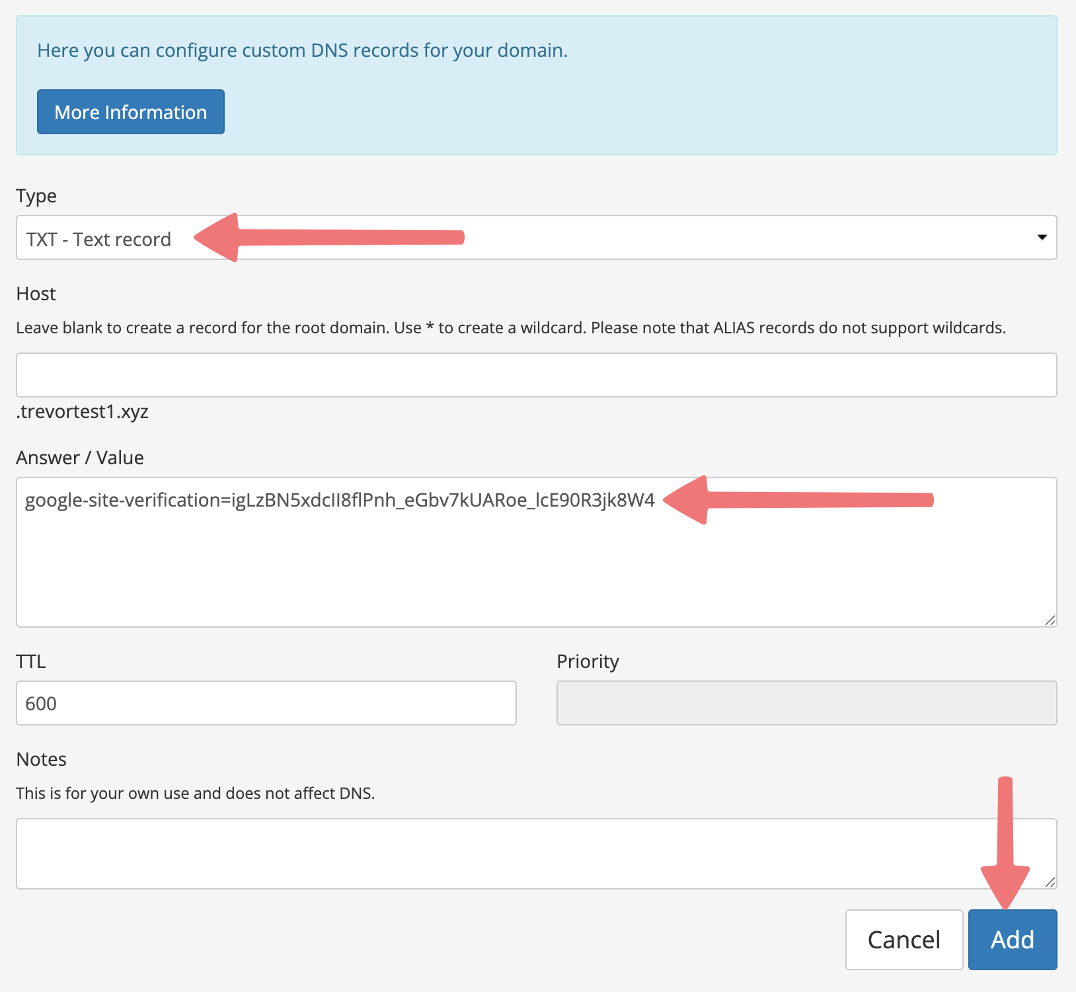Grab the Answer textarea resize handle
This screenshot has width=1076, height=992.
[1050, 620]
